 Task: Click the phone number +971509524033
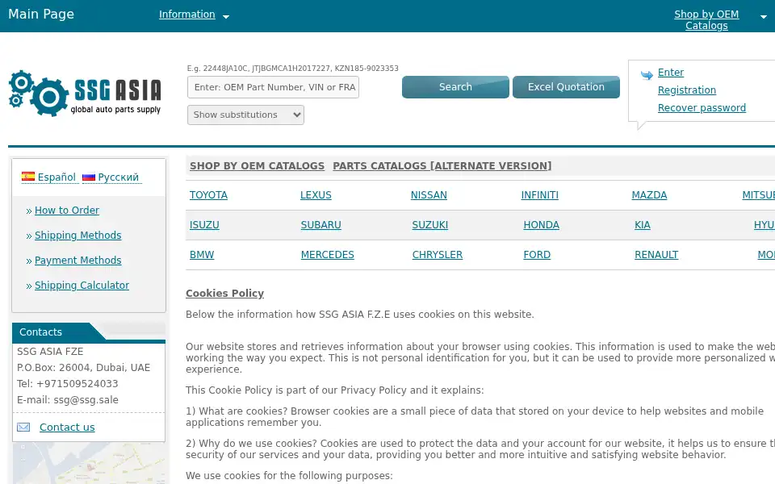(77, 384)
